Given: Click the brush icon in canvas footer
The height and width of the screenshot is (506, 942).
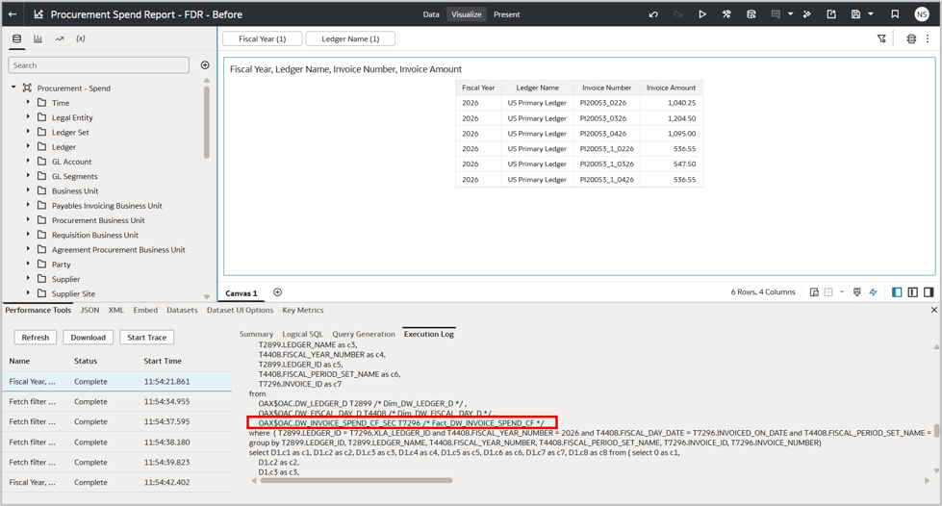Looking at the screenshot, I should 856,292.
